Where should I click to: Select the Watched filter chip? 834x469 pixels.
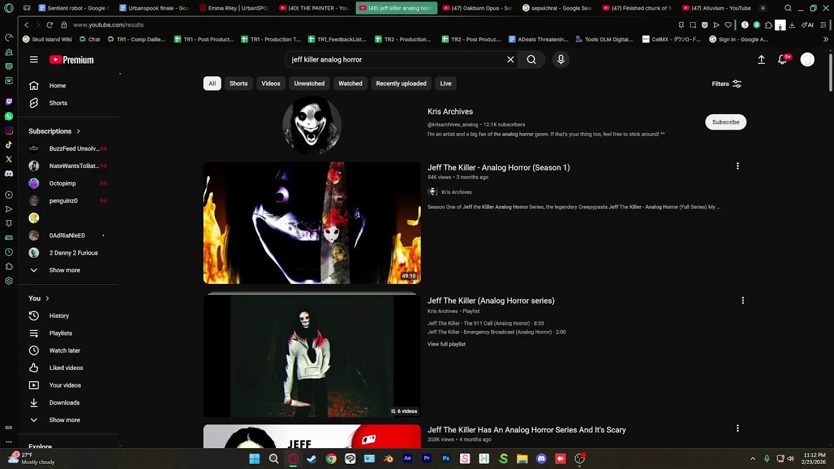[350, 83]
